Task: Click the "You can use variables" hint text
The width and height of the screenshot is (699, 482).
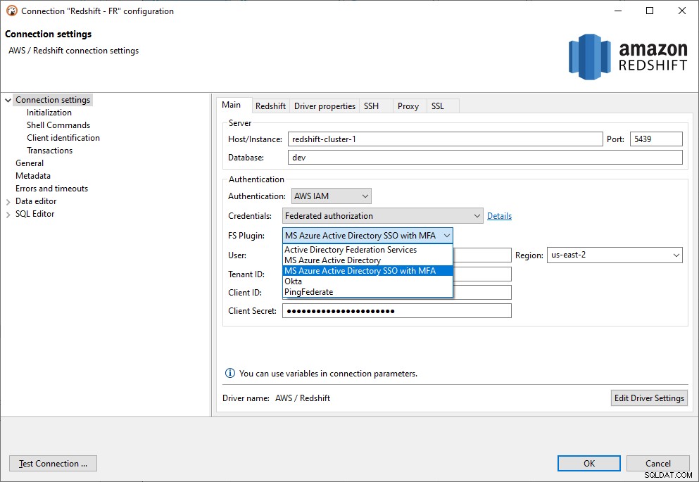Action: coord(328,374)
